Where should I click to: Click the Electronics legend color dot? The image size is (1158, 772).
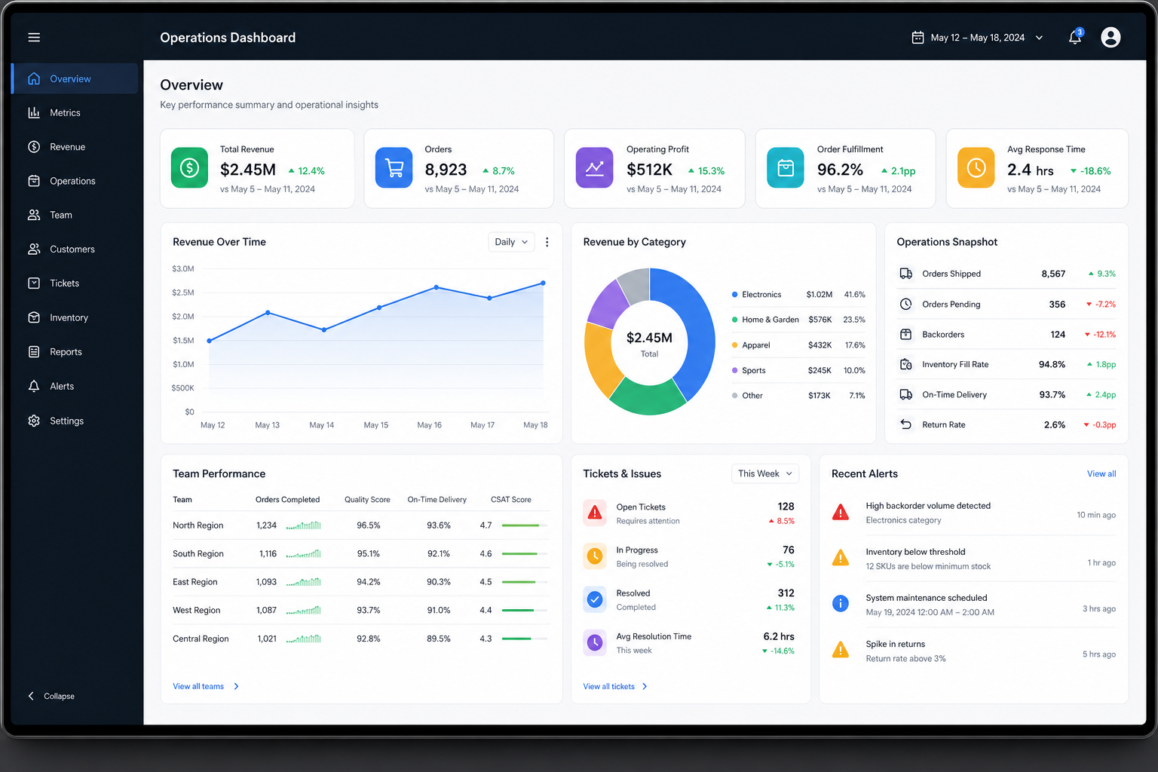734,295
